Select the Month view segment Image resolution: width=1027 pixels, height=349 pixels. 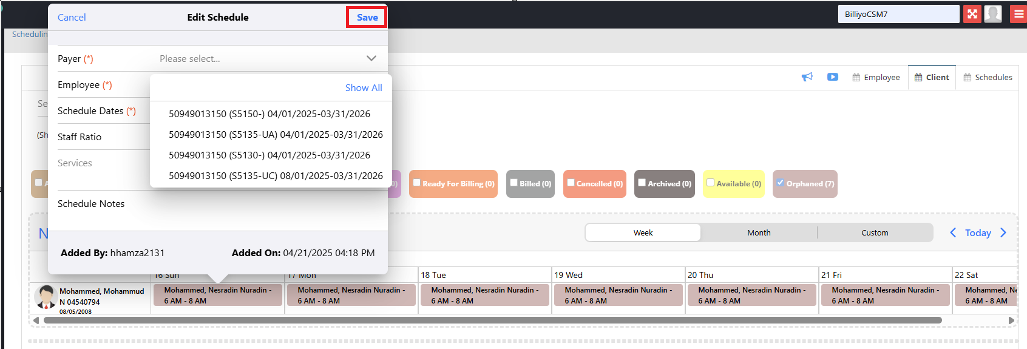(x=759, y=233)
